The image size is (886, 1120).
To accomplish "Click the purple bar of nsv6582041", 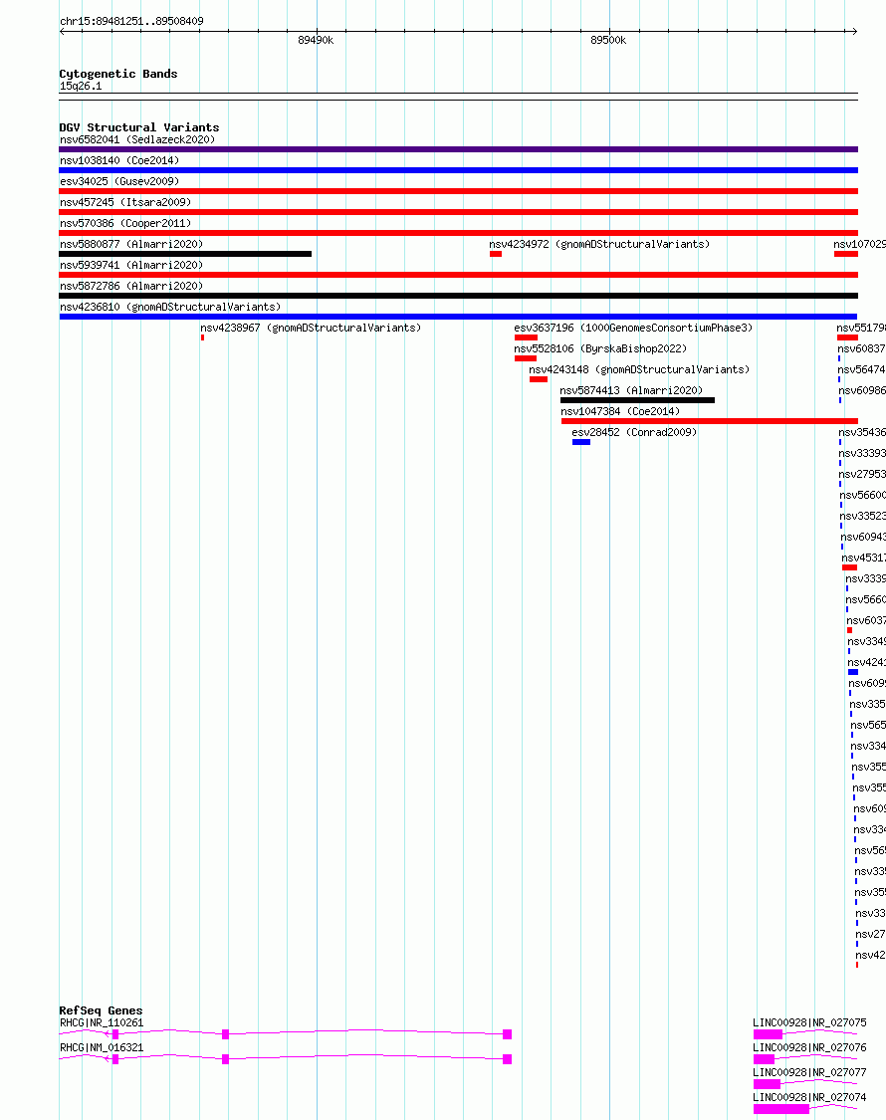I will [x=458, y=149].
